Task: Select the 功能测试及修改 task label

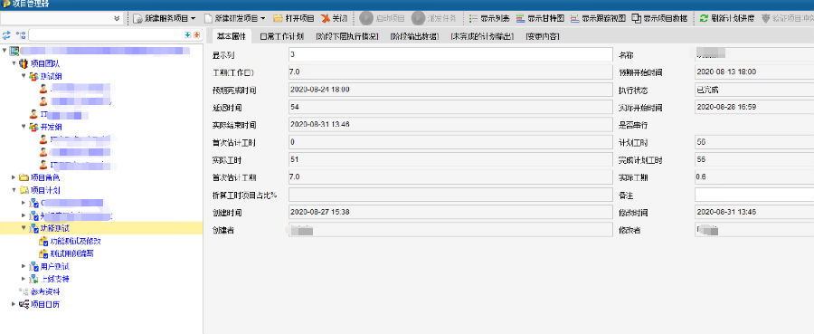Action: coord(75,241)
